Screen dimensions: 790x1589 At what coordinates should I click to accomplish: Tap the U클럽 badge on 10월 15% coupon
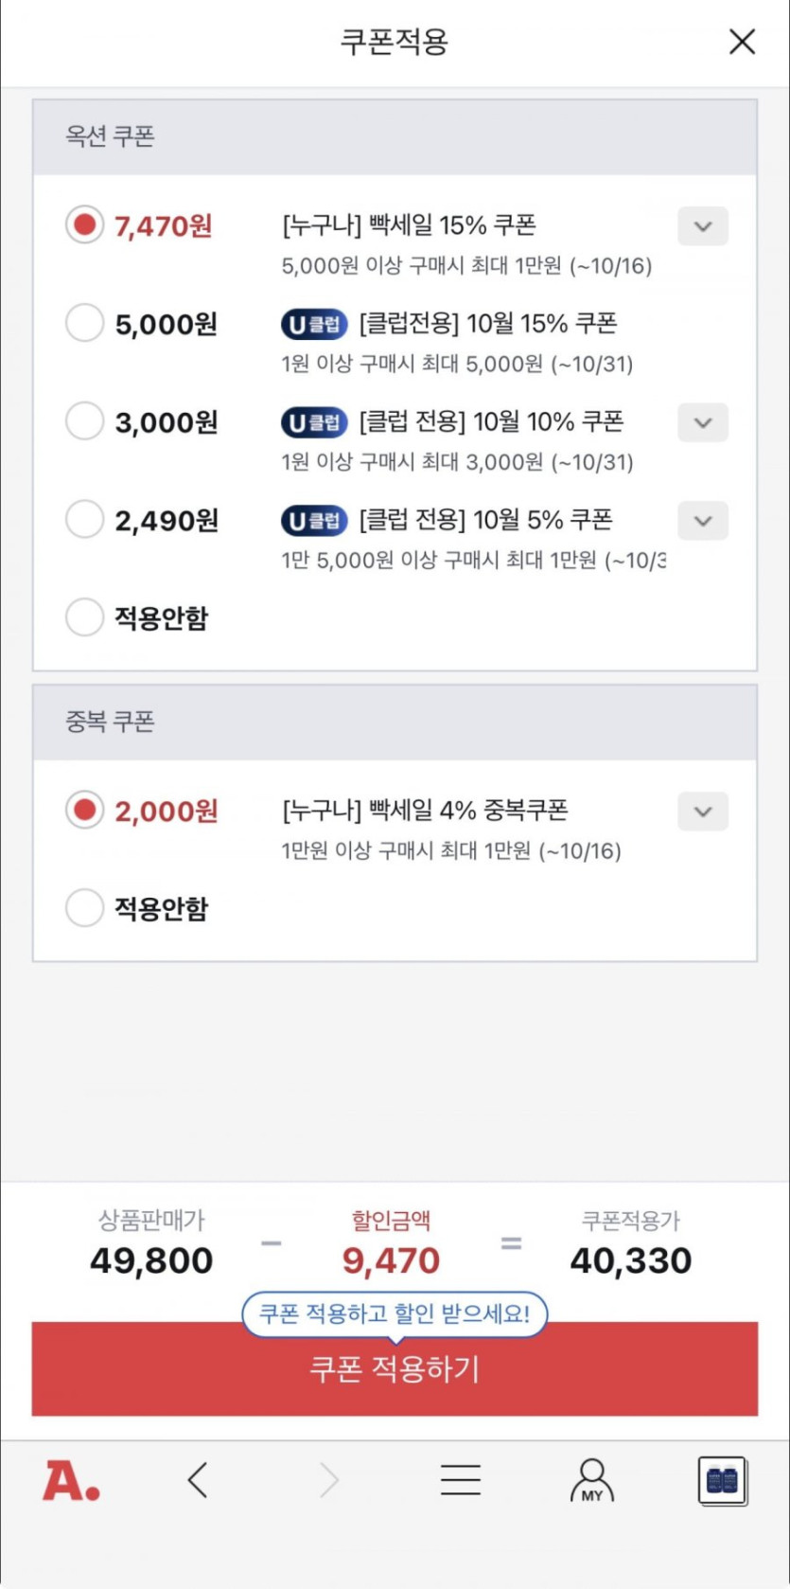click(314, 325)
